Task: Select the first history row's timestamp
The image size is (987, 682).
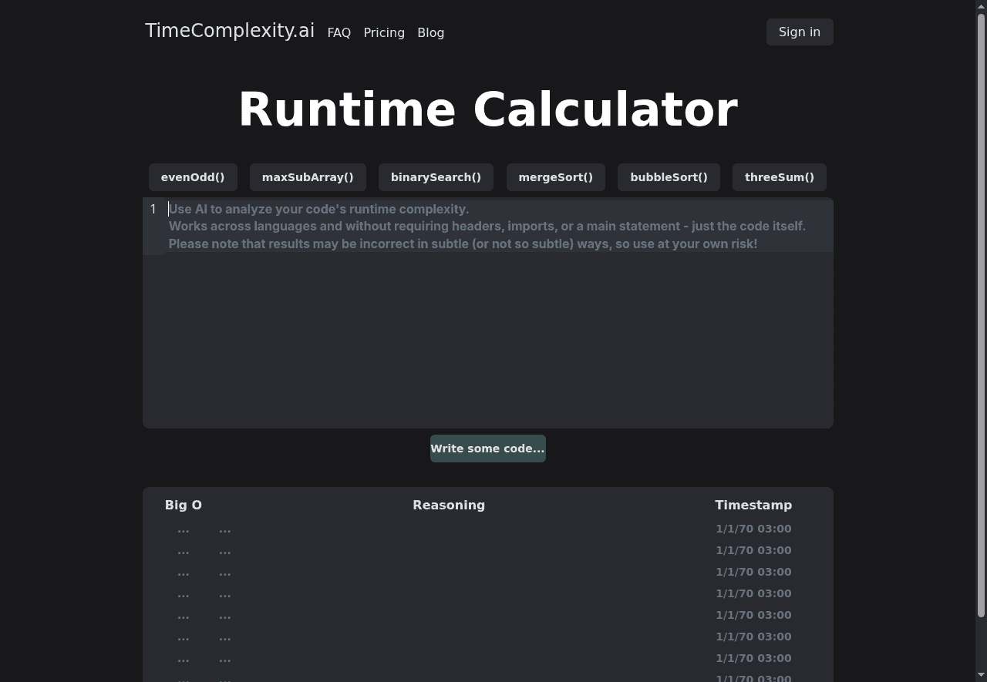Action: (x=753, y=529)
